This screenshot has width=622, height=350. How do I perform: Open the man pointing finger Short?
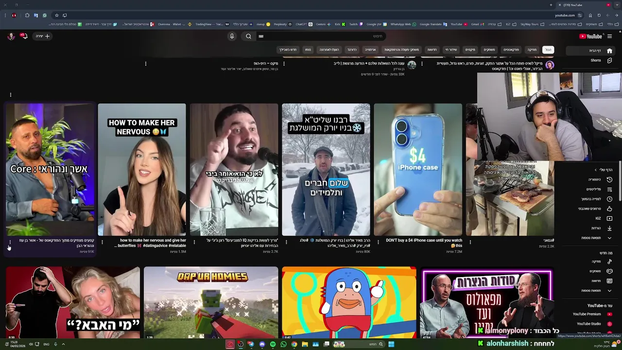[x=234, y=169]
